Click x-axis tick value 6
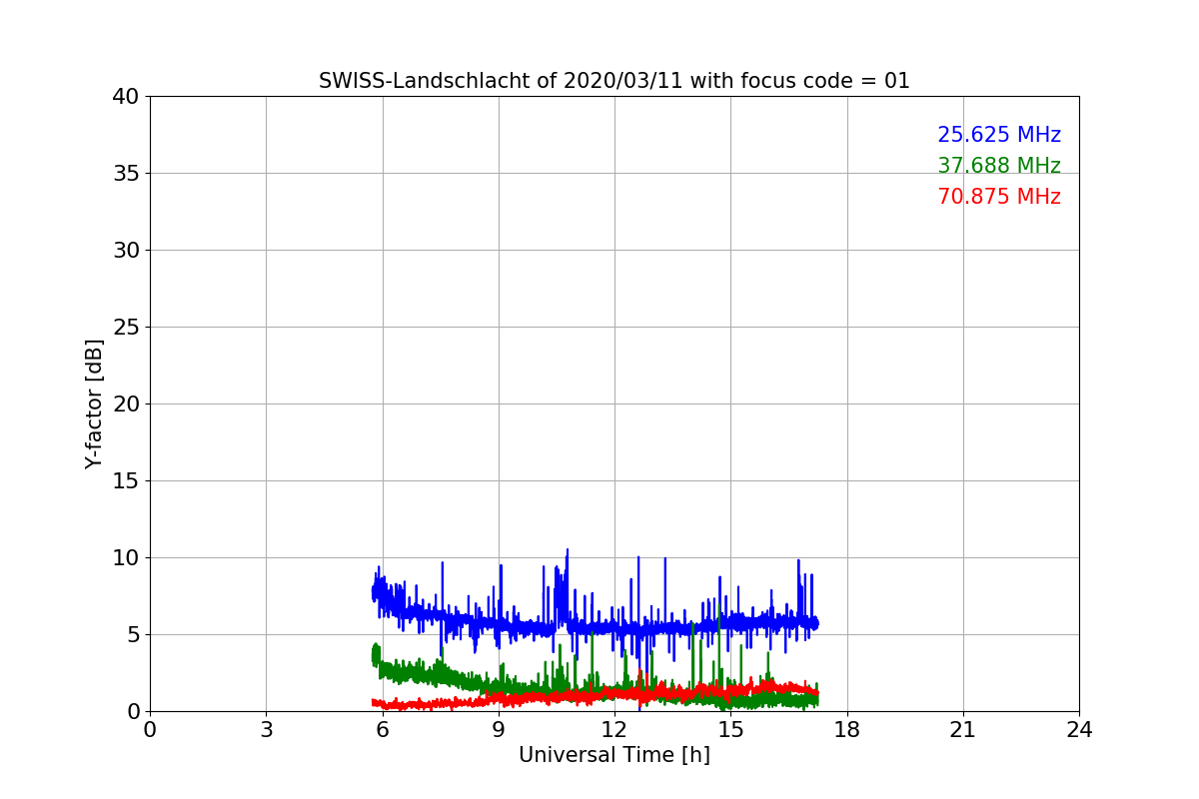 [x=382, y=730]
